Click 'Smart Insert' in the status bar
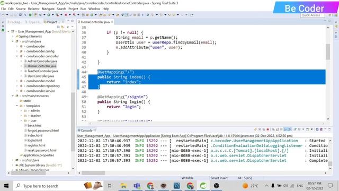 (x=219, y=178)
